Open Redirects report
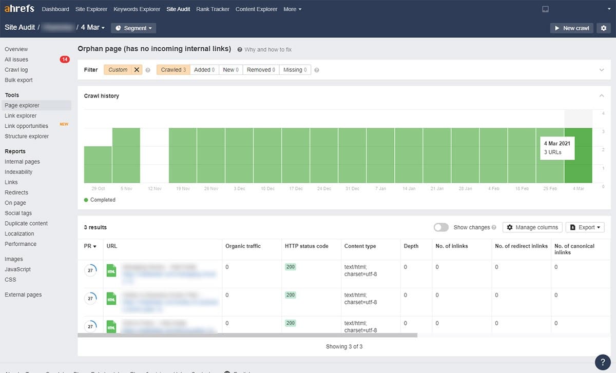 click(x=16, y=192)
